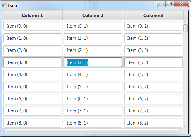Click the Form window title bar icon

point(4,5)
